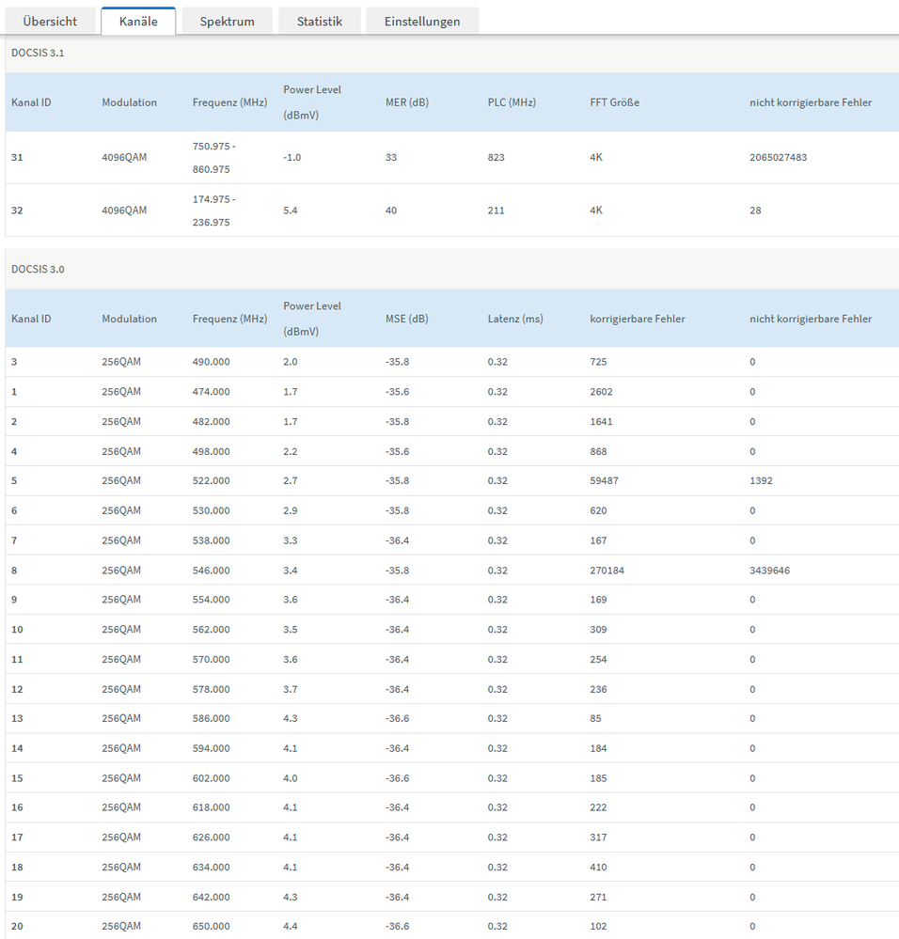Click power level 3.7 in channel 12

click(x=291, y=689)
